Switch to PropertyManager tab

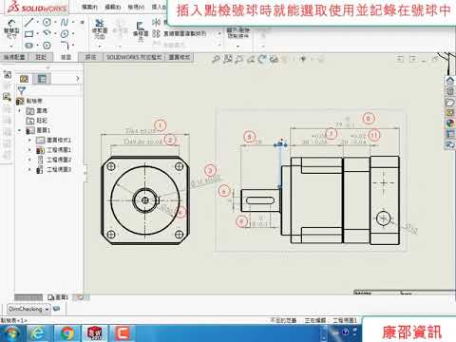(x=42, y=79)
